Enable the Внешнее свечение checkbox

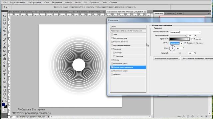(x=112, y=42)
